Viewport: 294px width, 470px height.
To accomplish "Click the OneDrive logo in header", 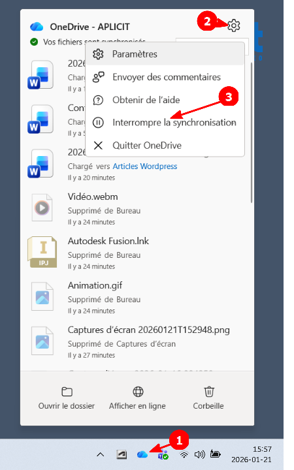I will tap(37, 27).
